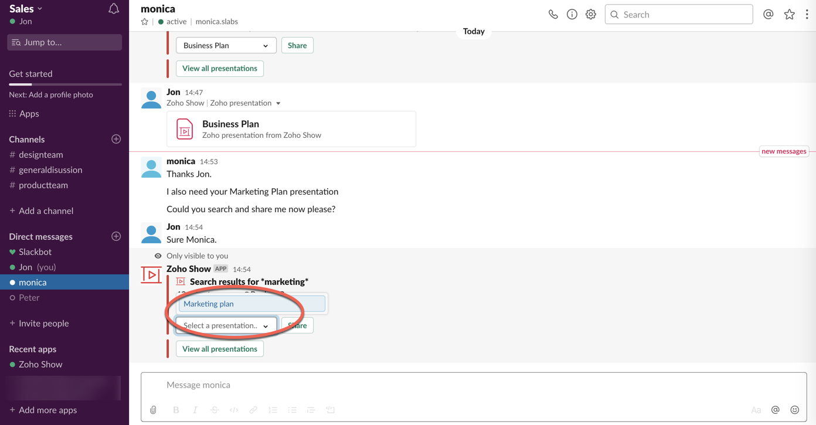Select monica direct message

click(64, 282)
